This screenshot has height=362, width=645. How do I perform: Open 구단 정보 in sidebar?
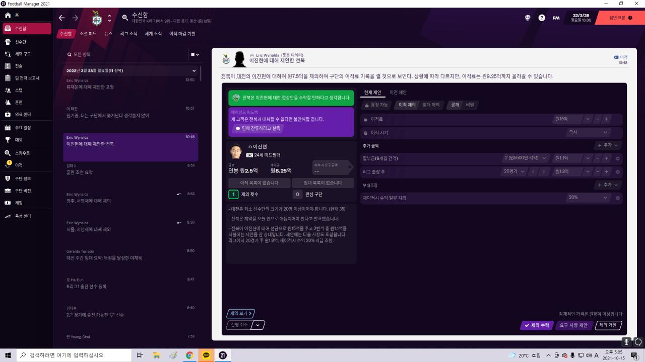click(x=26, y=178)
